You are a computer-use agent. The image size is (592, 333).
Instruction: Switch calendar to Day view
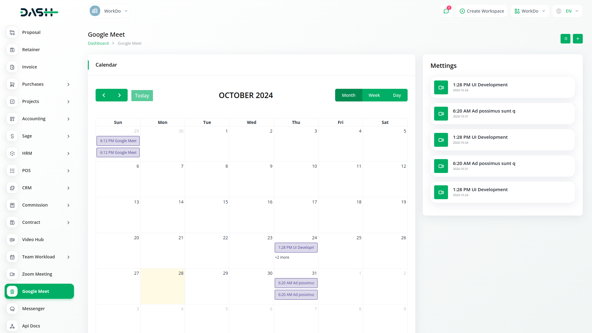tap(397, 95)
